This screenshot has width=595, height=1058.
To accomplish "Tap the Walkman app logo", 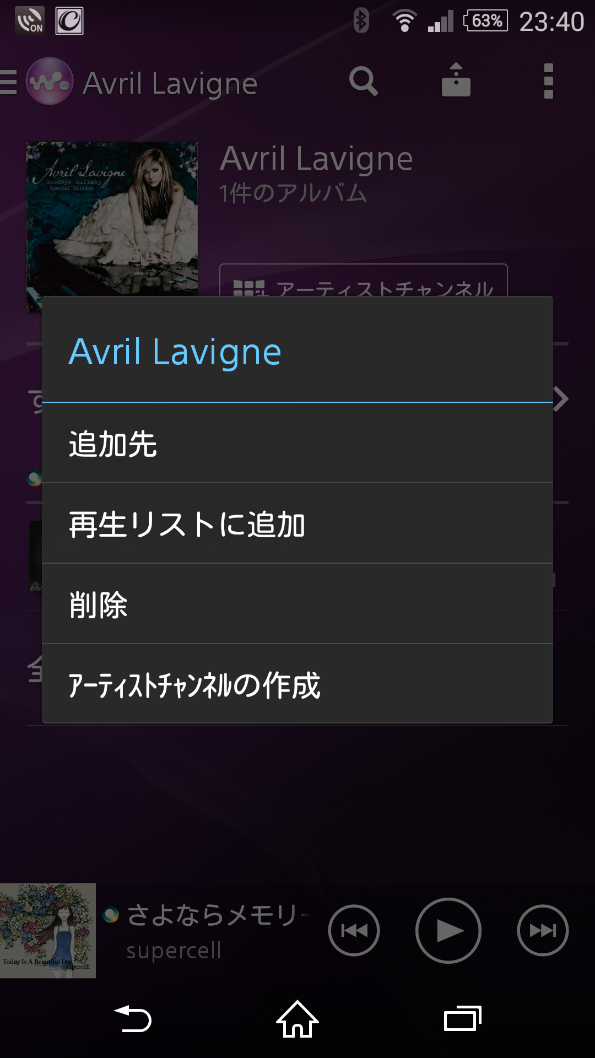I will click(x=50, y=82).
